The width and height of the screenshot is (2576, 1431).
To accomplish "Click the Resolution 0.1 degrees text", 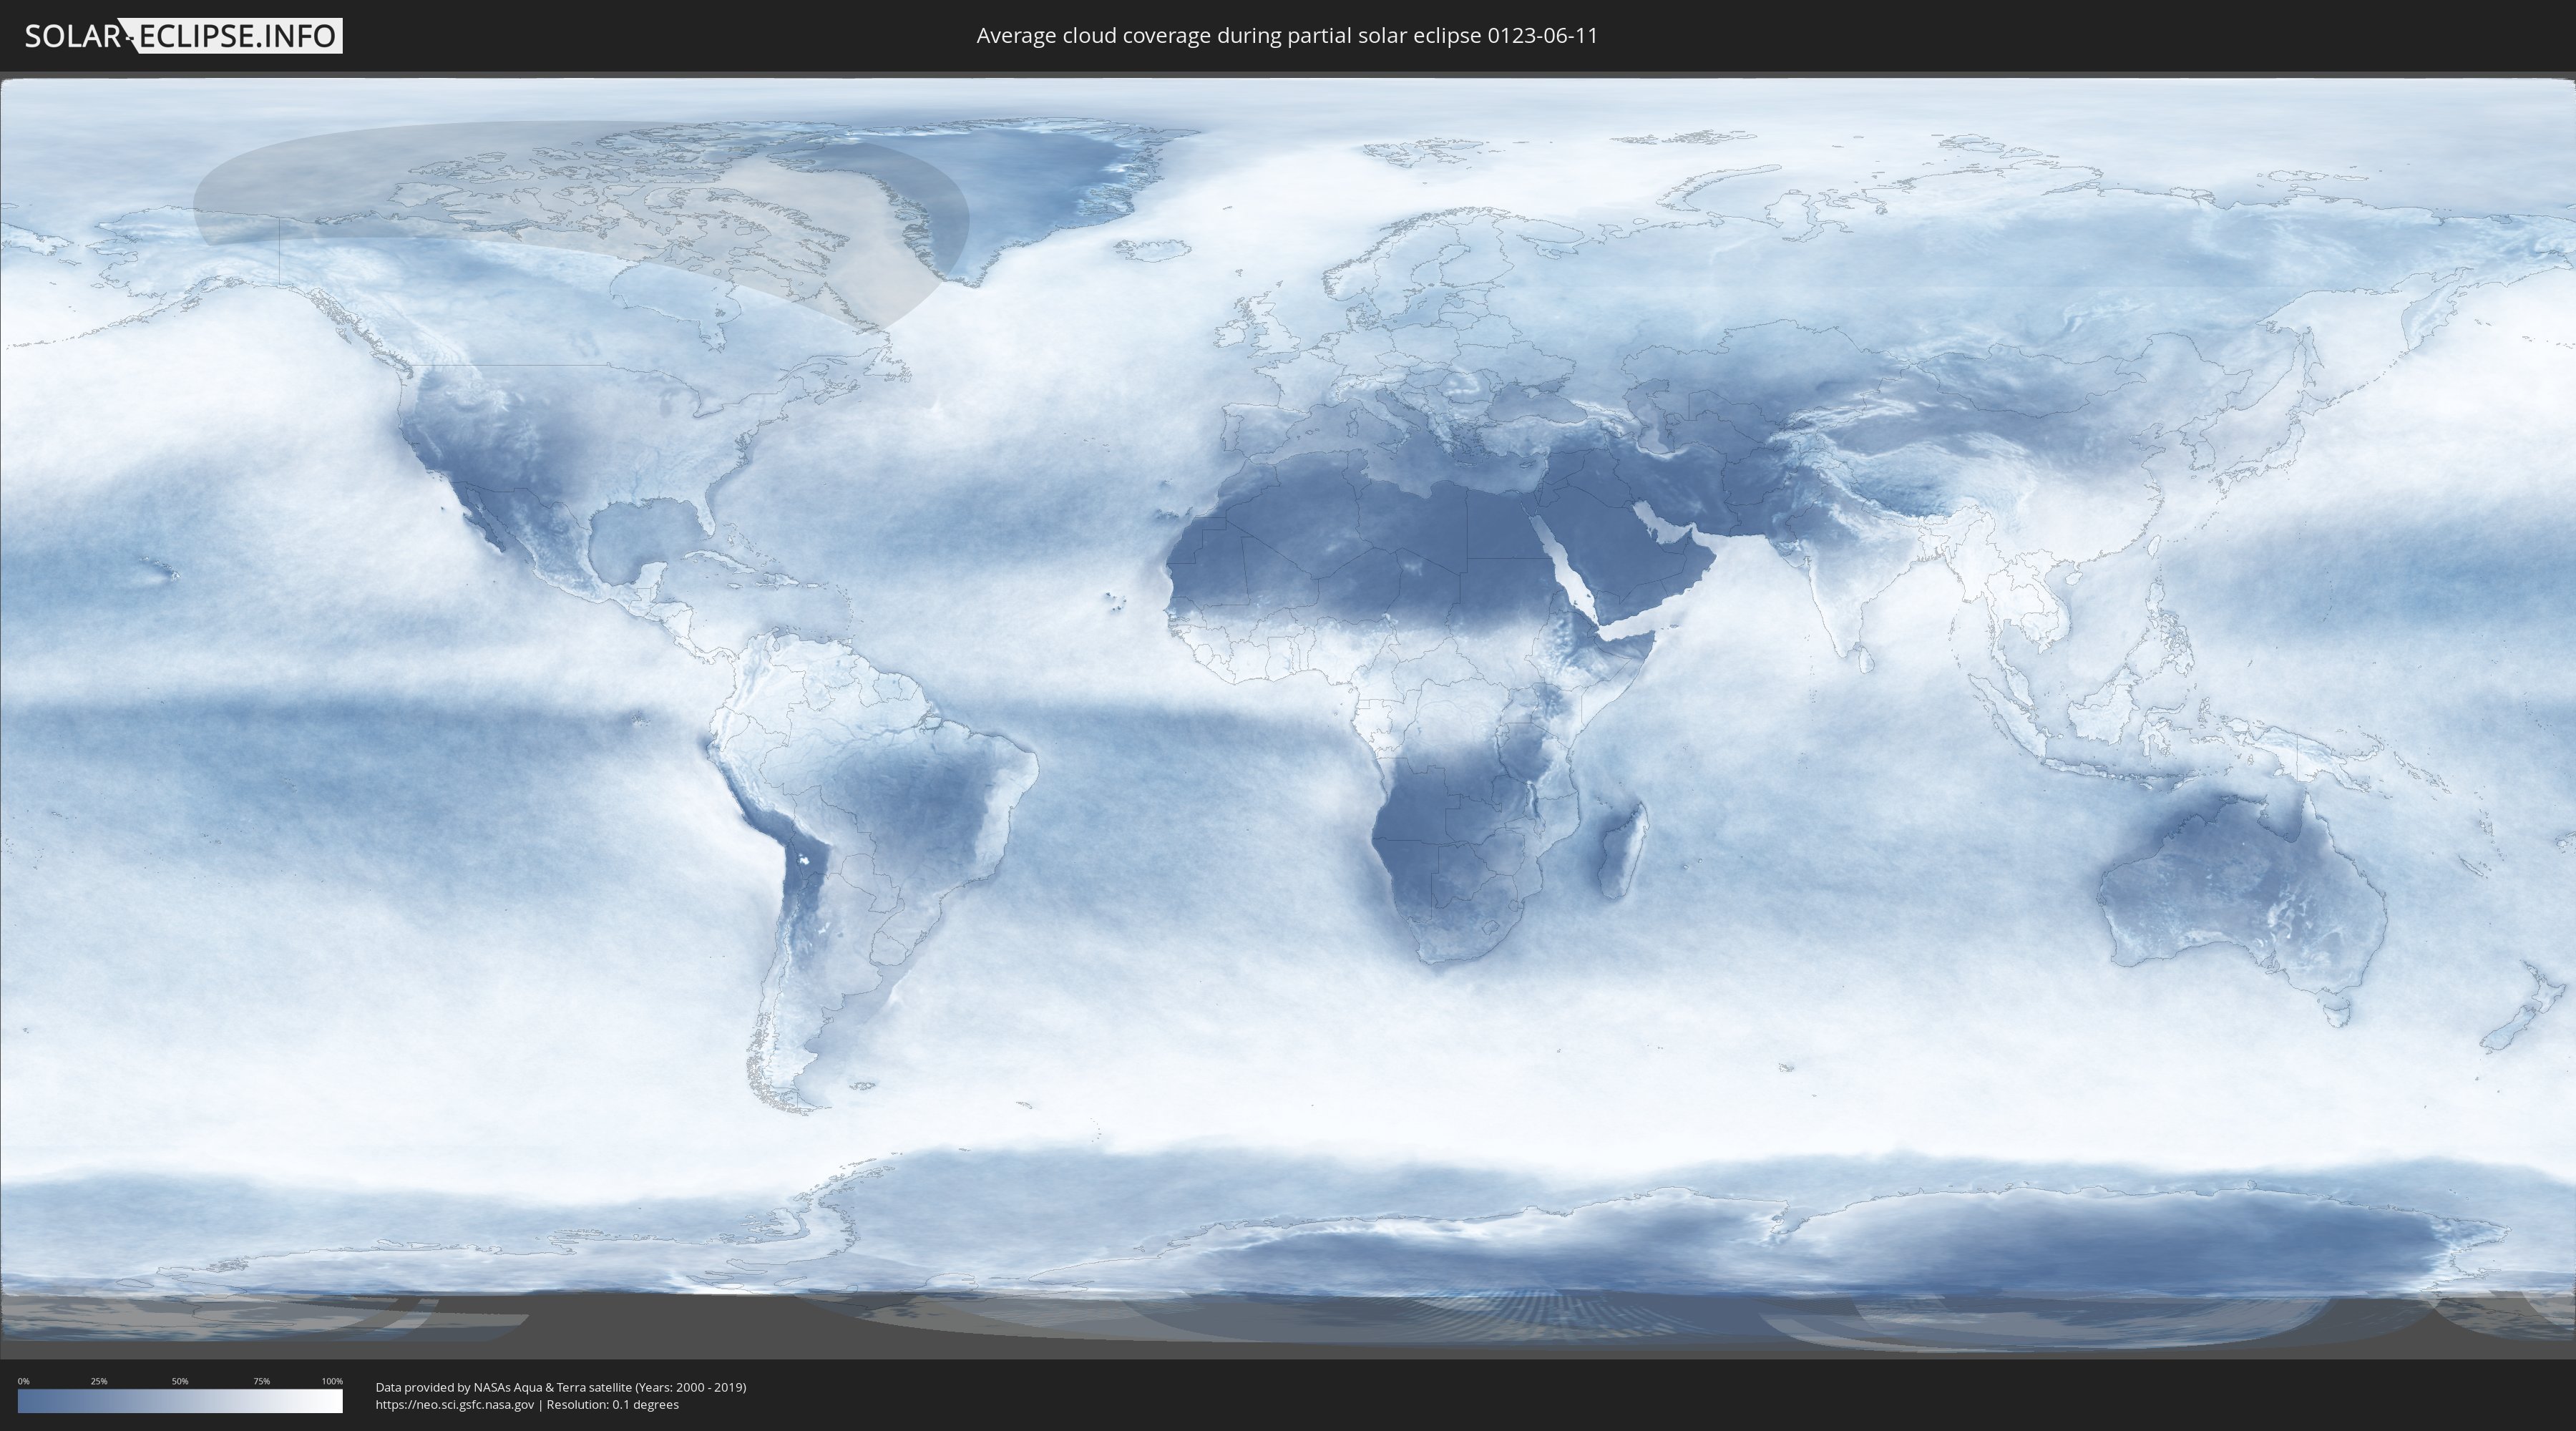I will [612, 1404].
